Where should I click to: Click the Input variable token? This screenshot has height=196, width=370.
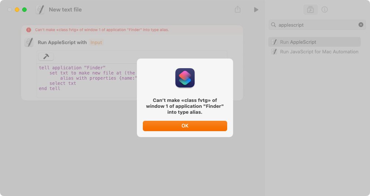[96, 42]
